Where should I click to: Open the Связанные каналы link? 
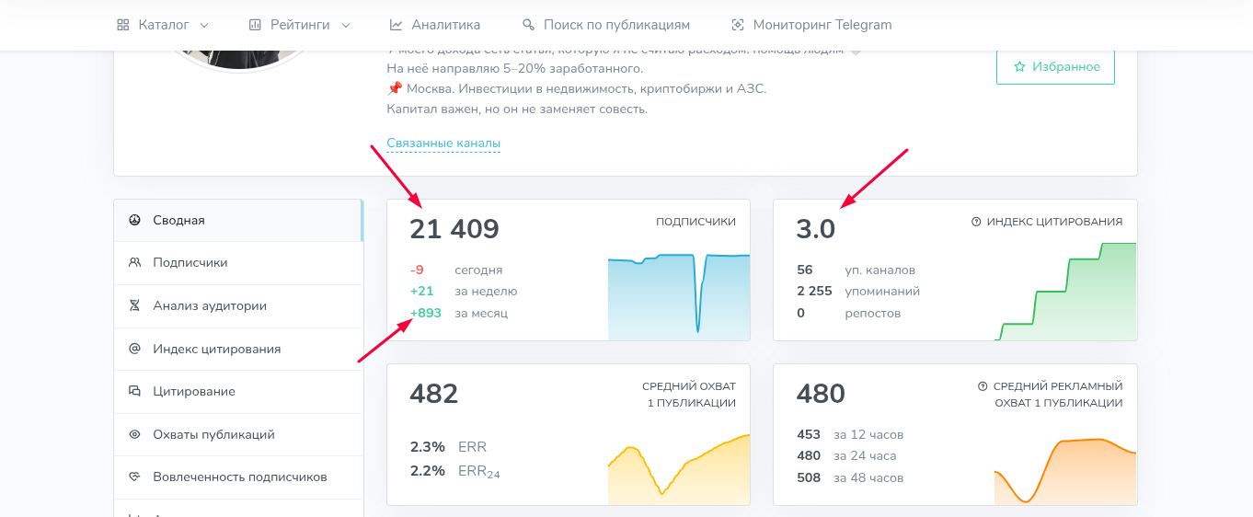click(443, 144)
